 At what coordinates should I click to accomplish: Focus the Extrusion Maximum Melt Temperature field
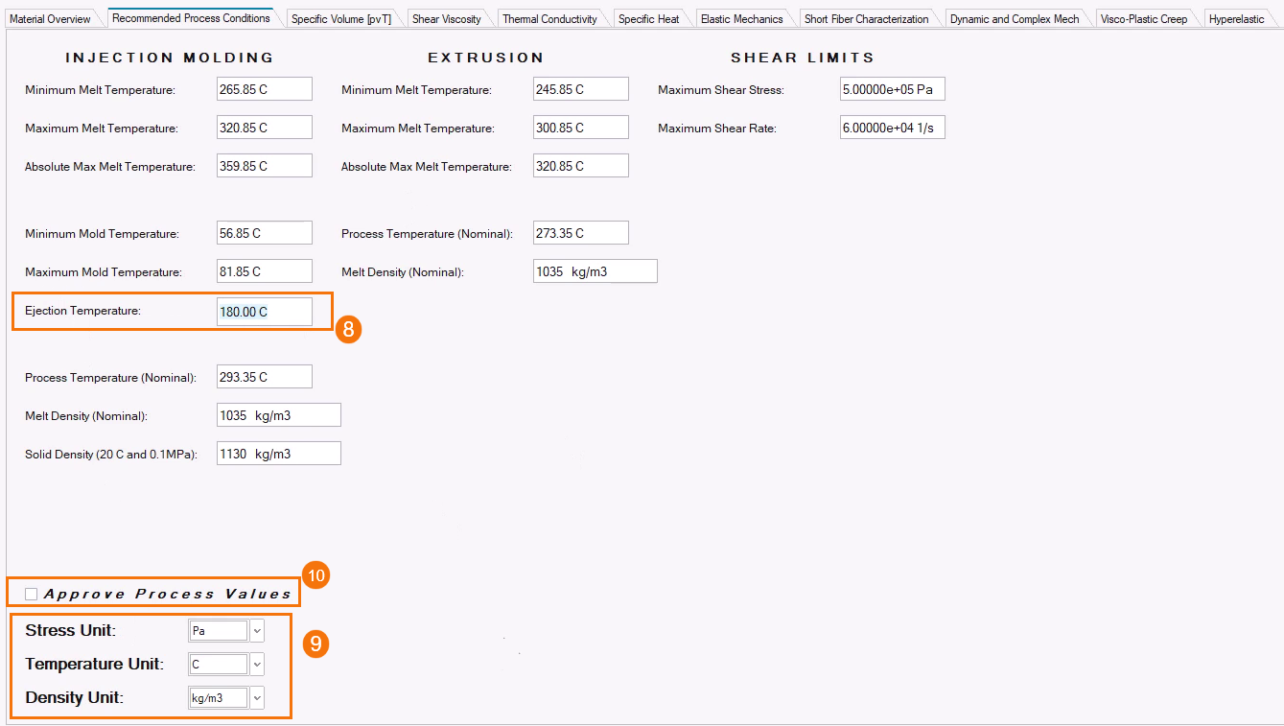581,128
